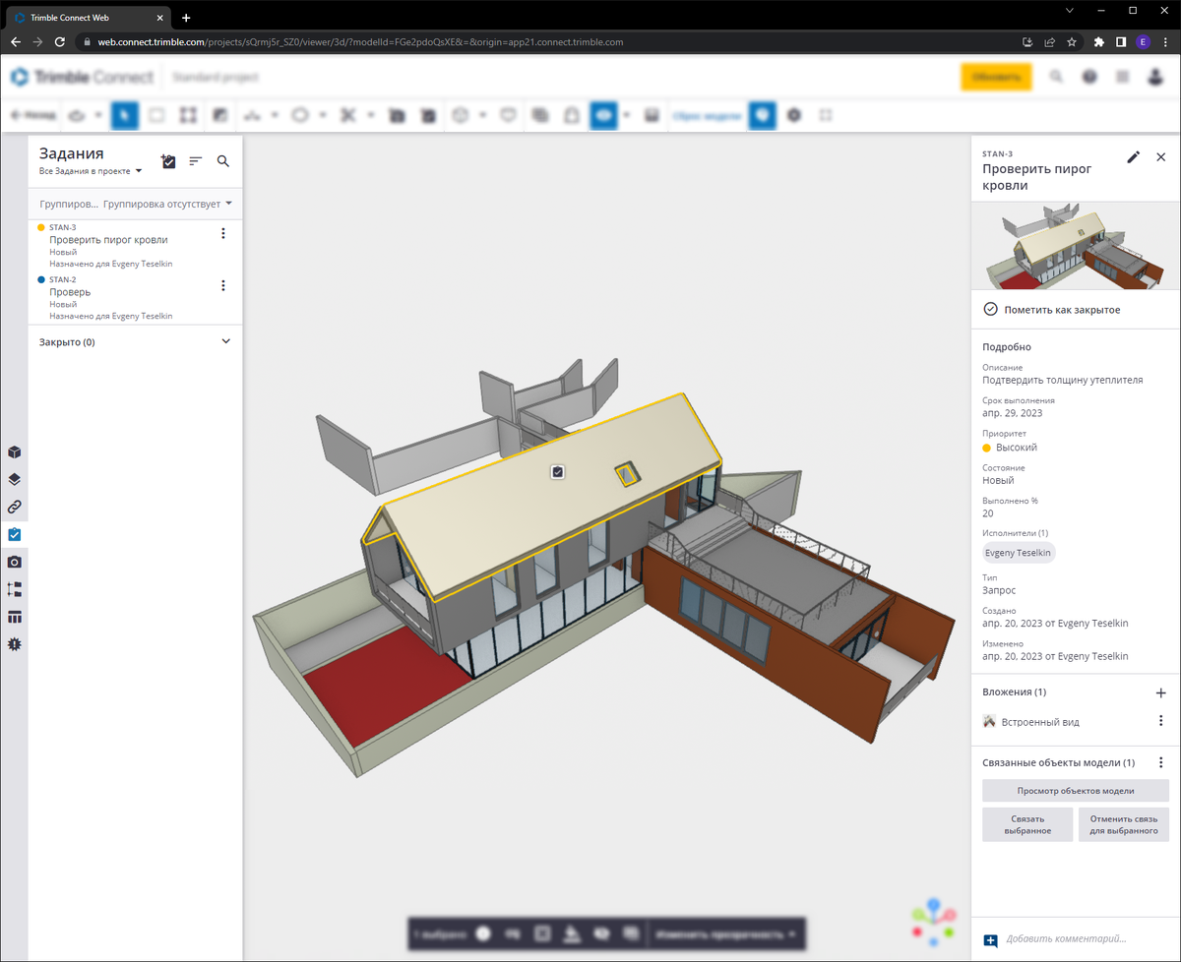This screenshot has width=1181, height=962.
Task: Open the Models panel in the left sidebar
Action: [14, 451]
